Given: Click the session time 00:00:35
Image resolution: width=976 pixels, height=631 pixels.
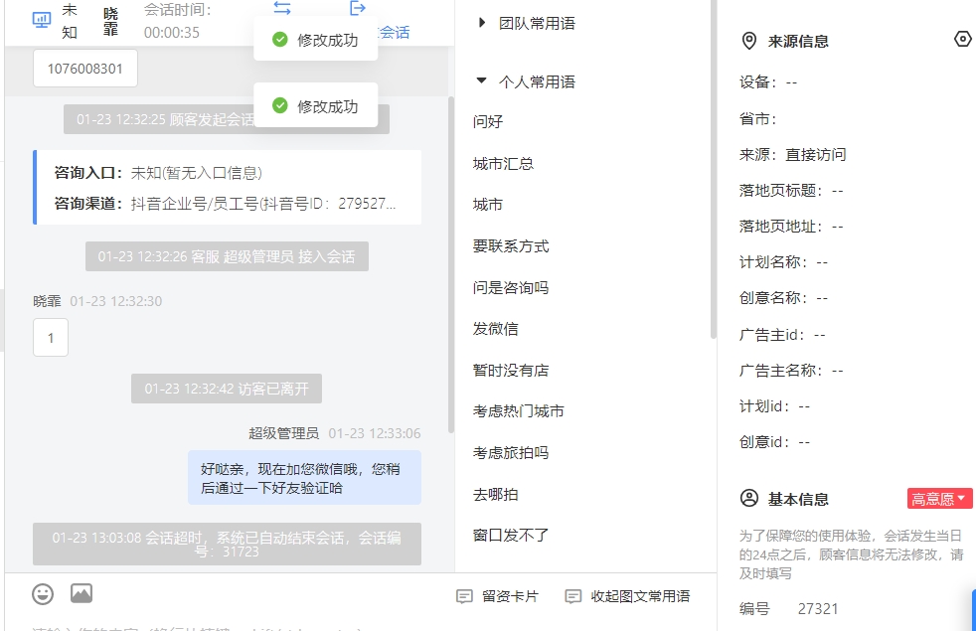Looking at the screenshot, I should point(172,33).
